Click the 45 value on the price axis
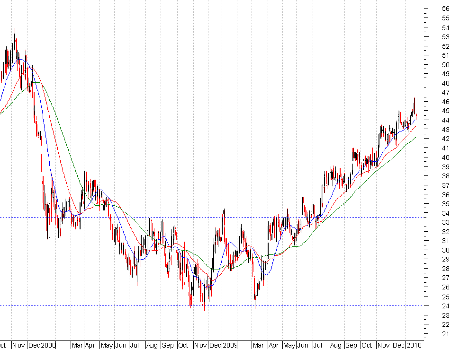 [445, 111]
